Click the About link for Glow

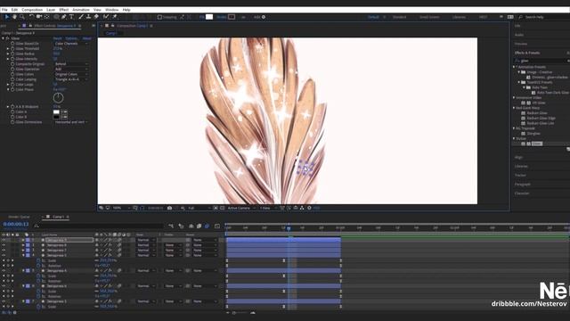[x=87, y=38]
